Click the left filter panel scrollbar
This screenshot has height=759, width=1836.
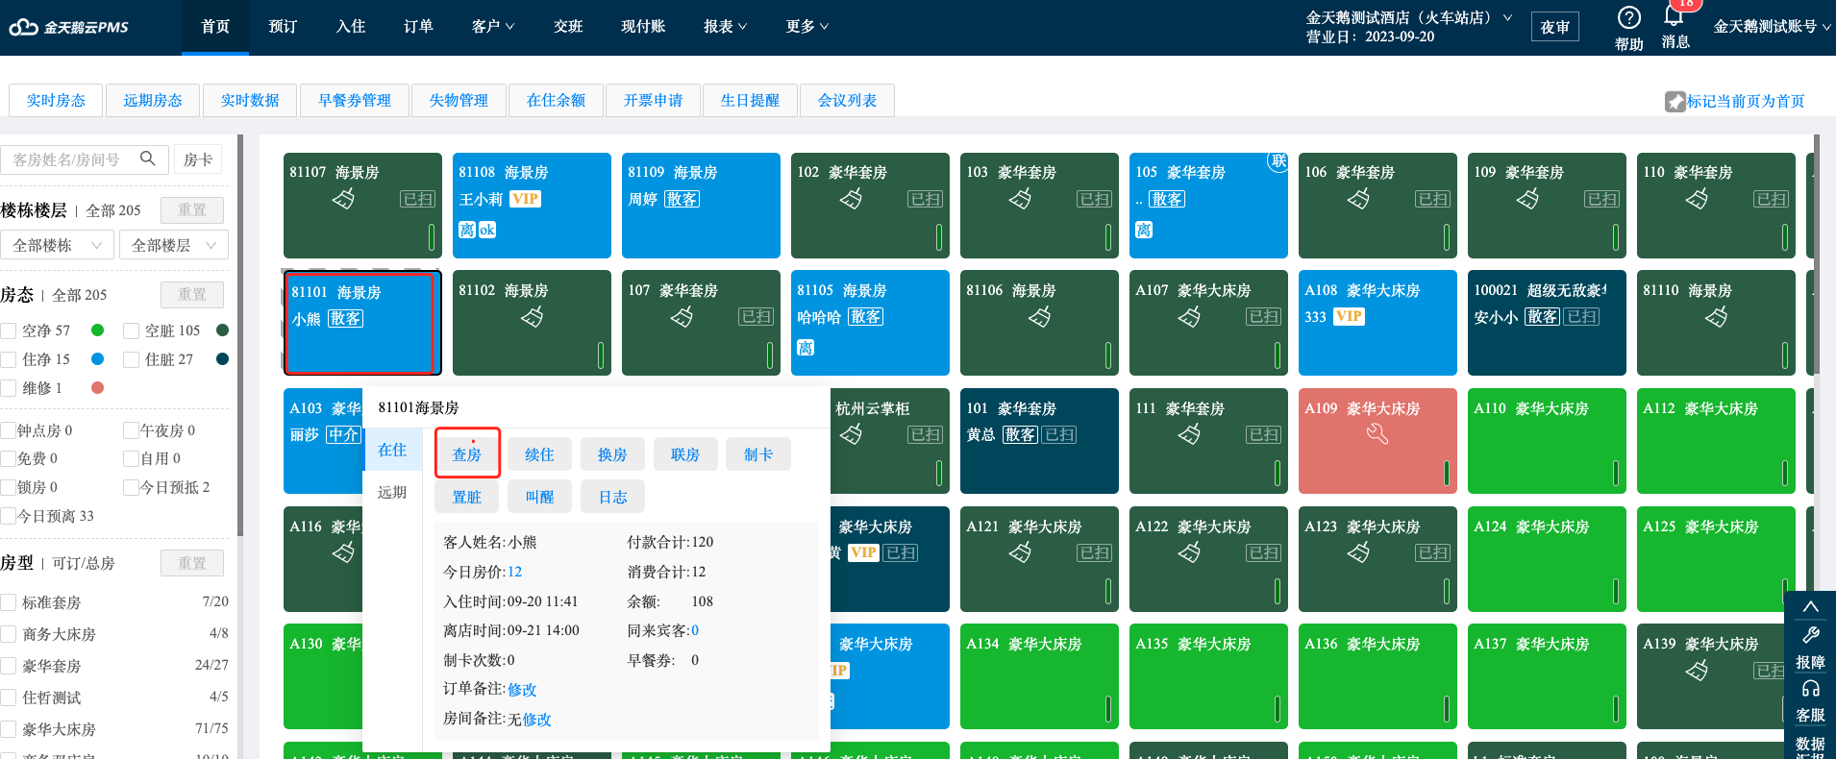tap(240, 336)
